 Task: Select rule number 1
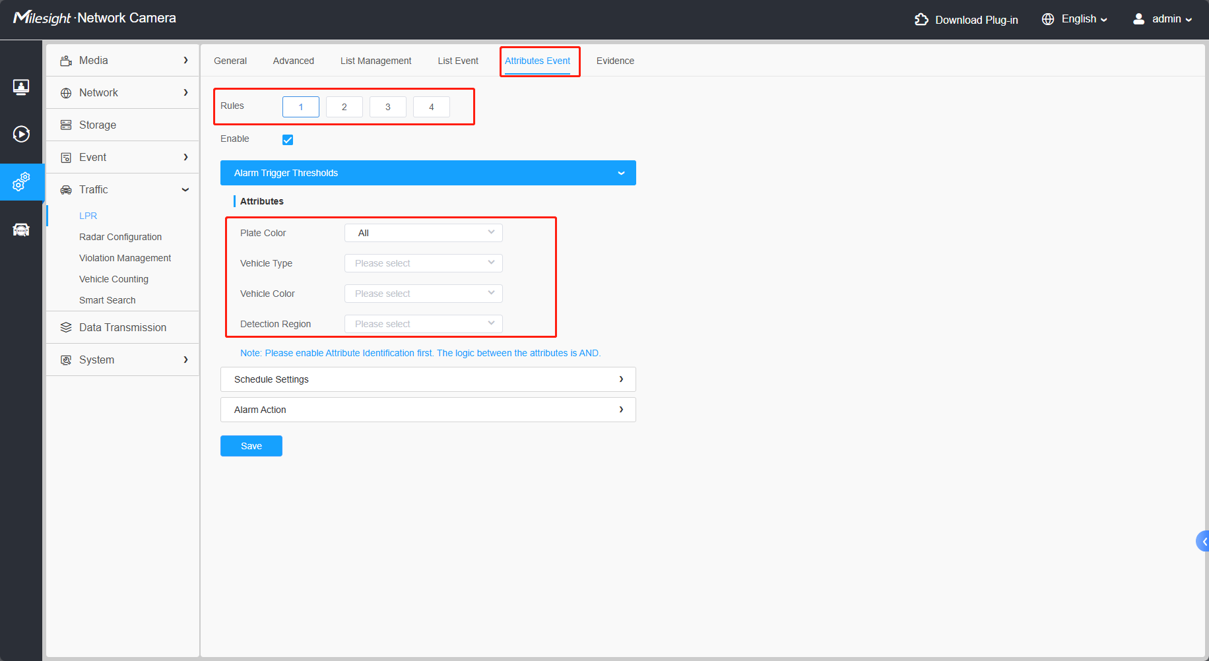pos(301,107)
